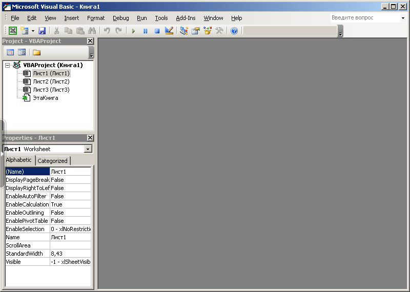This screenshot has width=410, height=292.
Task: Open the Edit menu
Action: [32, 18]
